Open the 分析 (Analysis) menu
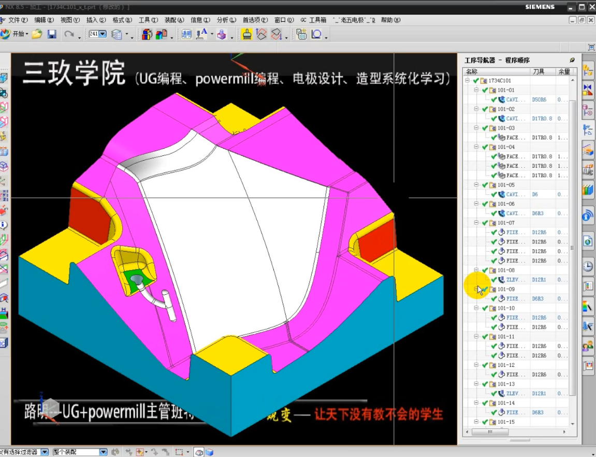The width and height of the screenshot is (596, 457). point(226,20)
